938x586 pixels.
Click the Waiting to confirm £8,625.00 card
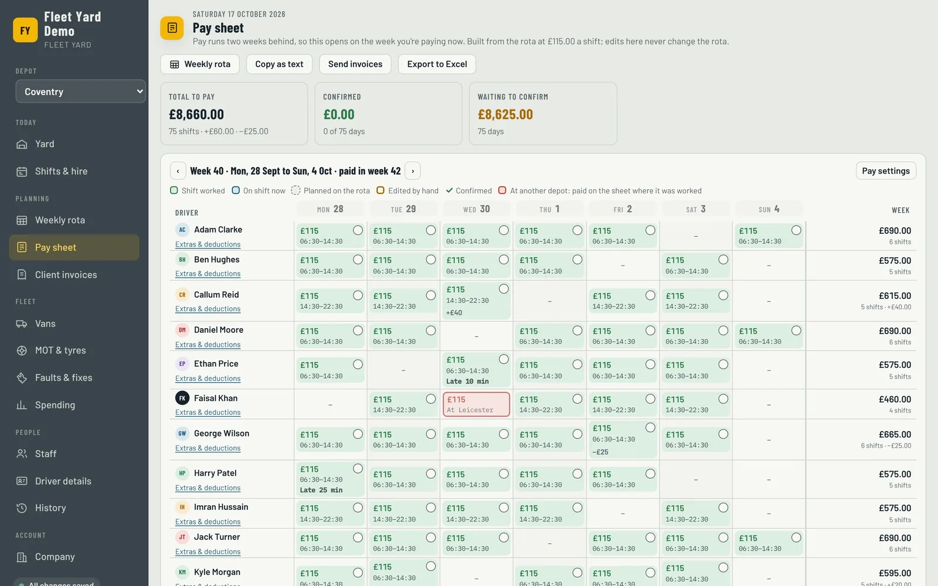click(543, 114)
